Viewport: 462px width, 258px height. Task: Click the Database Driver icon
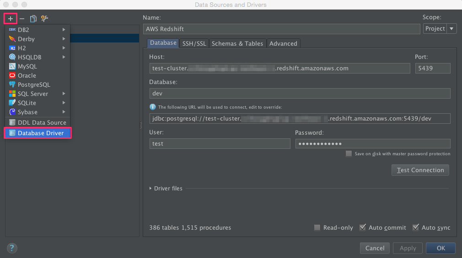pos(12,133)
